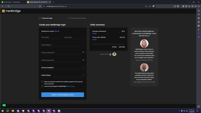Reload the current page
This screenshot has height=113, width=201.
(x=8, y=6)
